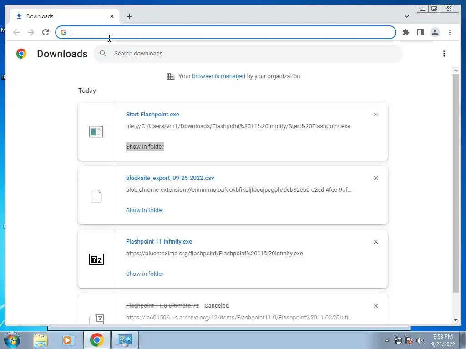This screenshot has width=466, height=349.
Task: Show Start Flashpoint.exe in folder
Action: pyautogui.click(x=145, y=147)
